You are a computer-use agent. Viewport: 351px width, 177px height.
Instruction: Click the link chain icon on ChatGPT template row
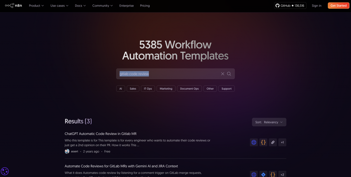(x=273, y=142)
